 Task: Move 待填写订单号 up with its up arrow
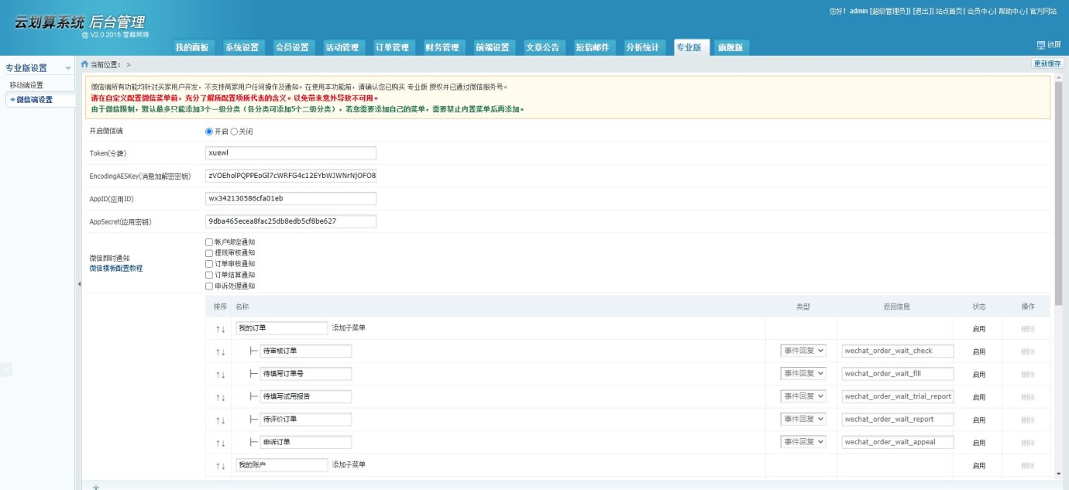point(218,375)
